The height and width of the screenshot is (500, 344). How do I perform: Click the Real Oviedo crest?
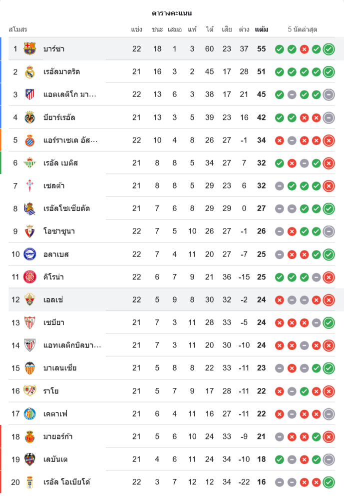(30, 482)
